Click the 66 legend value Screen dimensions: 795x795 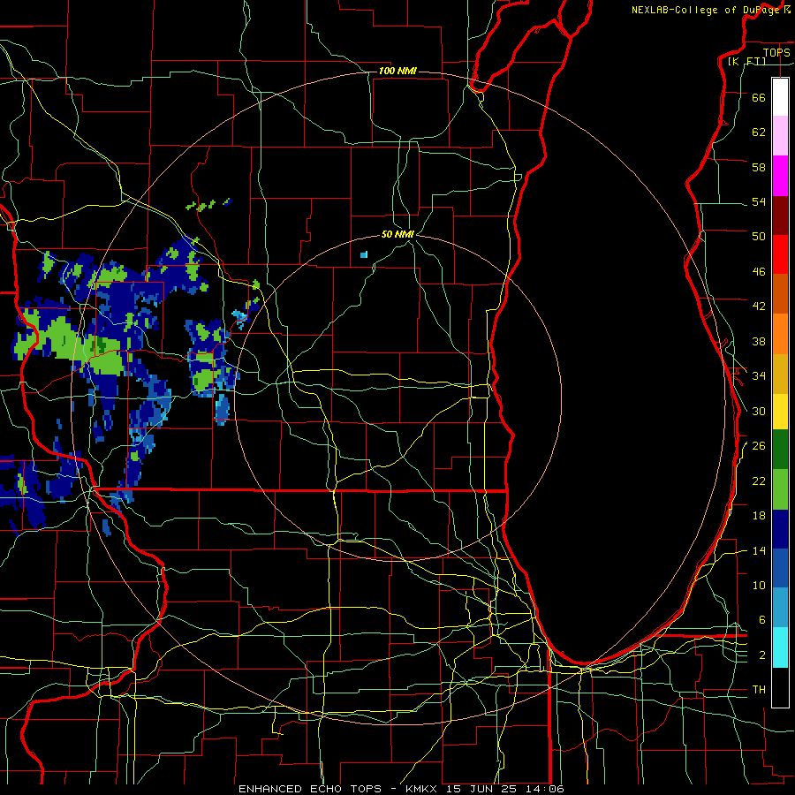point(759,97)
